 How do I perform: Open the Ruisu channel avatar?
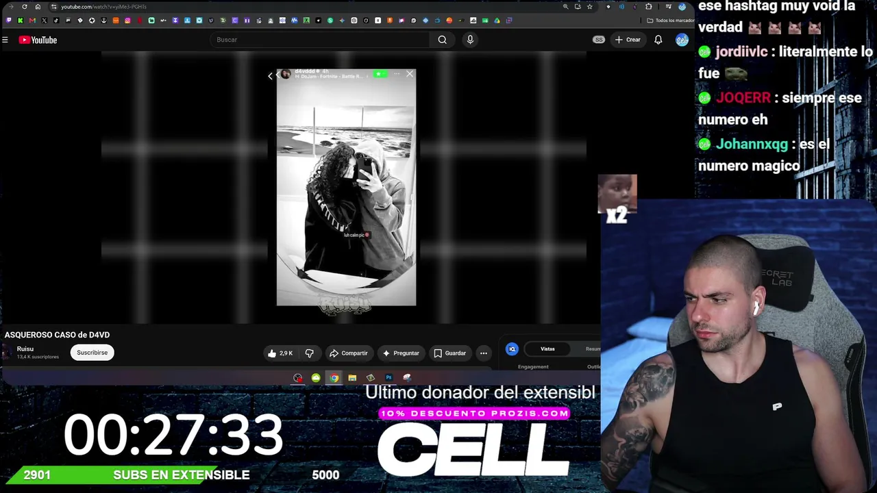point(8,353)
